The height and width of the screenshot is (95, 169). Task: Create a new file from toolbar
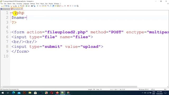[2, 6]
